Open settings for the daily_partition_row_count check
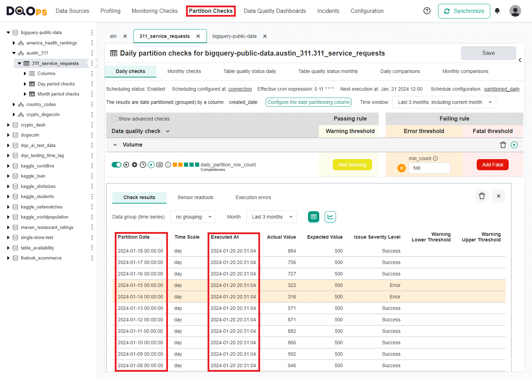This screenshot has width=532, height=379. [135, 164]
